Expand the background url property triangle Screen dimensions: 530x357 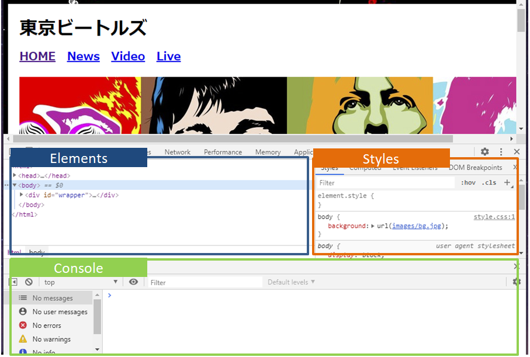(373, 226)
